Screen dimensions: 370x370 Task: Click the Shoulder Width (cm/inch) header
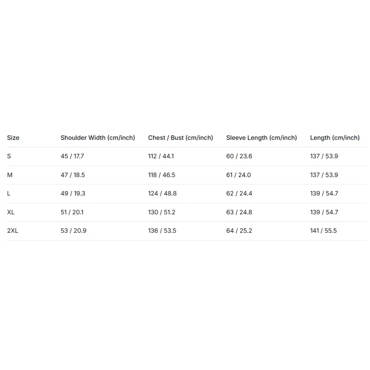tap(98, 138)
